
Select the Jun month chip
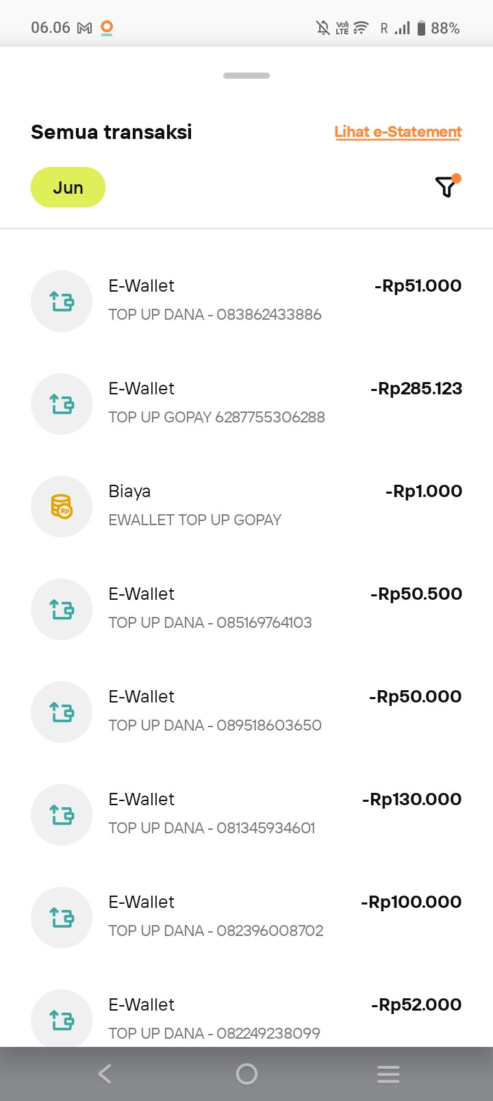[x=68, y=188]
